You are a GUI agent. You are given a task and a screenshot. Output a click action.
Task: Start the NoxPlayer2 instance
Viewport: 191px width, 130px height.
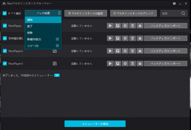[110, 51]
